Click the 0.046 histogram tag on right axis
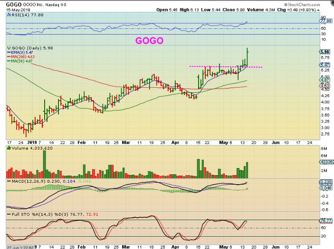Image resolution: width=334 pixels, height=249 pixels. 326,188
